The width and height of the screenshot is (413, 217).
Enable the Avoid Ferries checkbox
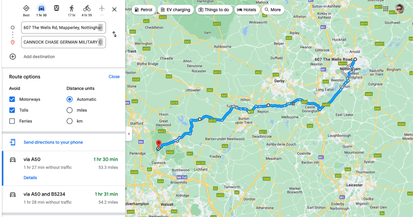tap(12, 121)
